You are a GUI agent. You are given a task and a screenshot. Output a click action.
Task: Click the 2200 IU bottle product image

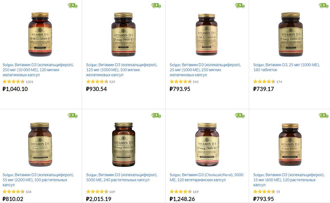(40, 144)
